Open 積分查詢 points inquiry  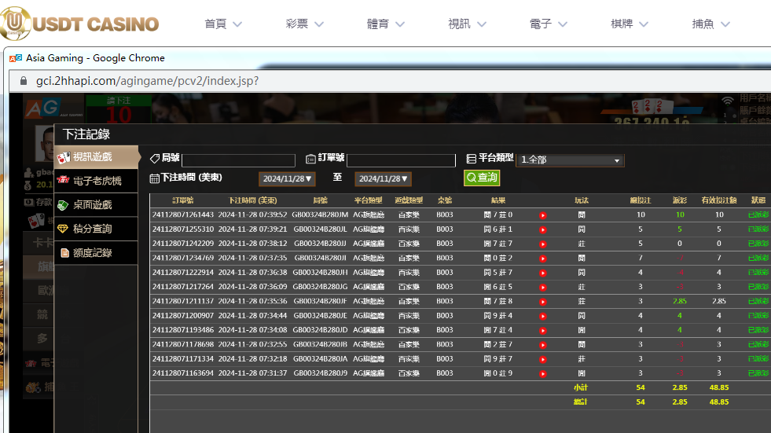click(x=92, y=229)
